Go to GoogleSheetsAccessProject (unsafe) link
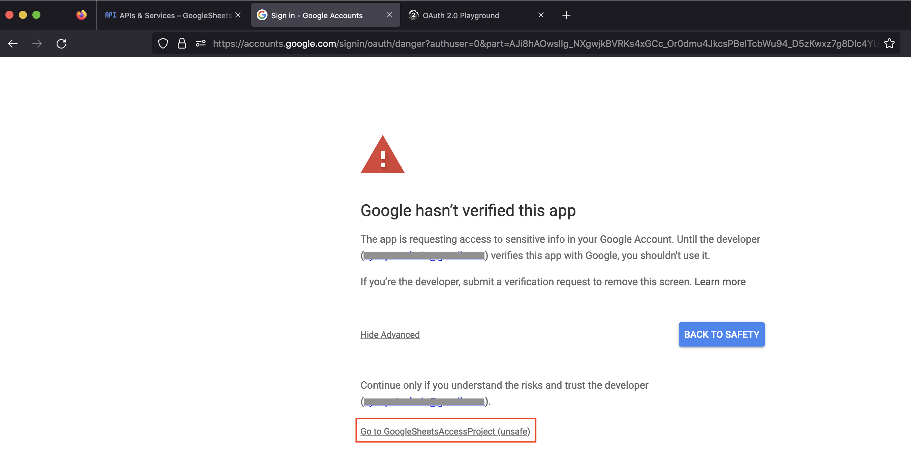Screen dimensions: 911x476 (x=445, y=432)
